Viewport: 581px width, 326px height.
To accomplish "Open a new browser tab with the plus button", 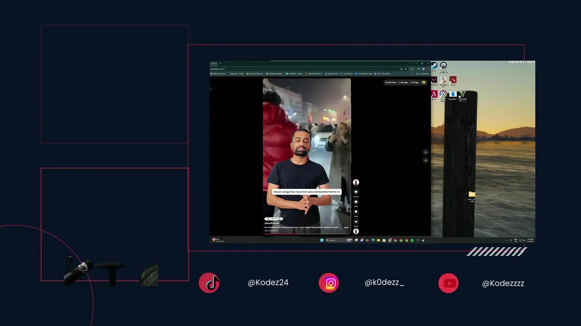I will (220, 63).
